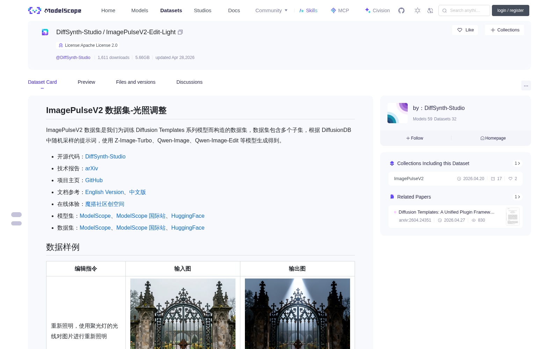Click the Models 59 count

[422, 119]
